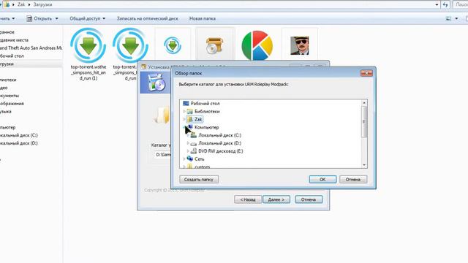Select Рабочий стол in the folder tree
Image resolution: width=468 pixels, height=263 pixels.
pos(205,104)
